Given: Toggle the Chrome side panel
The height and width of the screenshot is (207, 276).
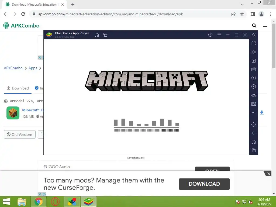Looking at the screenshot, I should coord(253,14).
